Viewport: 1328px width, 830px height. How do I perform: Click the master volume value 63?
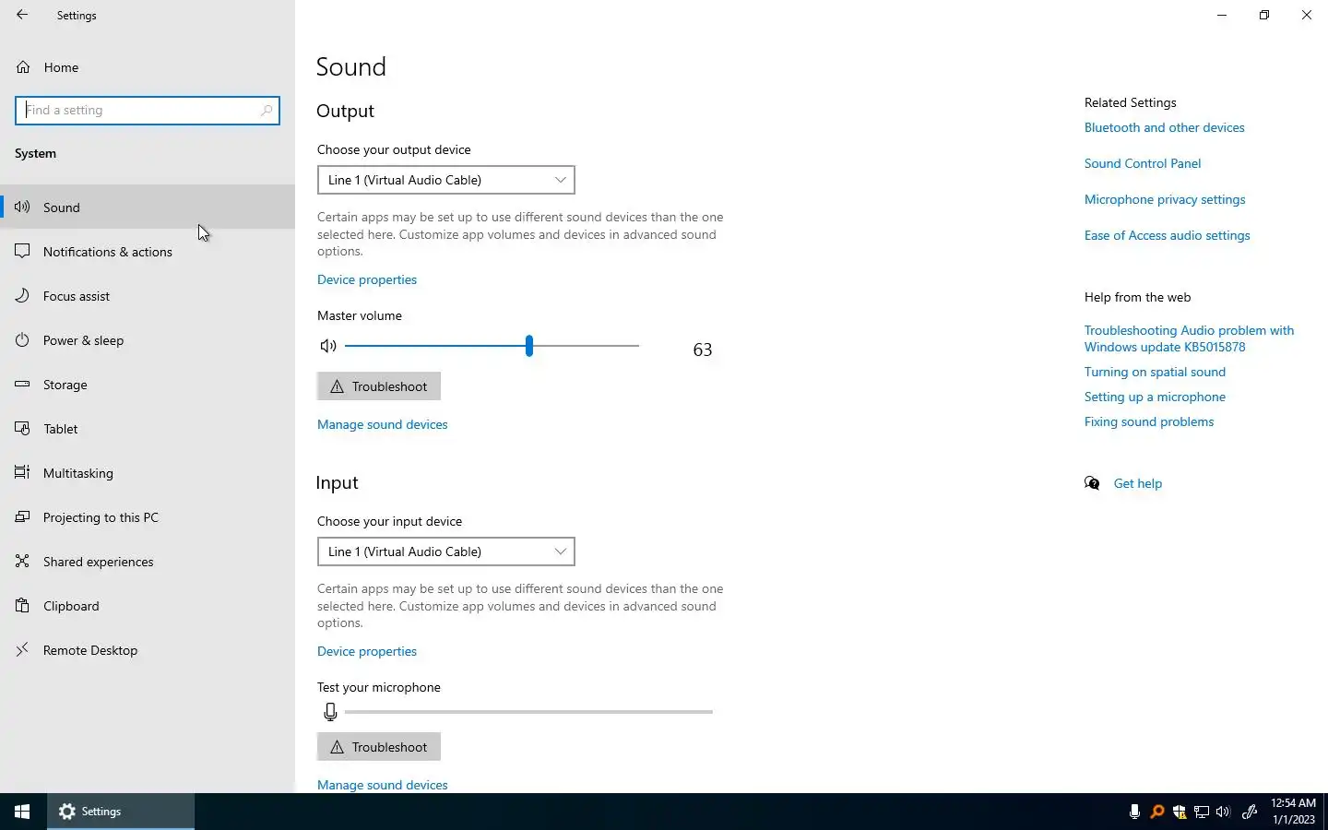(703, 350)
